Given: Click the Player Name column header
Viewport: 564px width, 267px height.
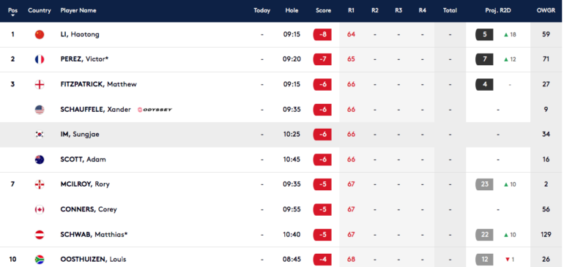Looking at the screenshot, I should (x=78, y=10).
